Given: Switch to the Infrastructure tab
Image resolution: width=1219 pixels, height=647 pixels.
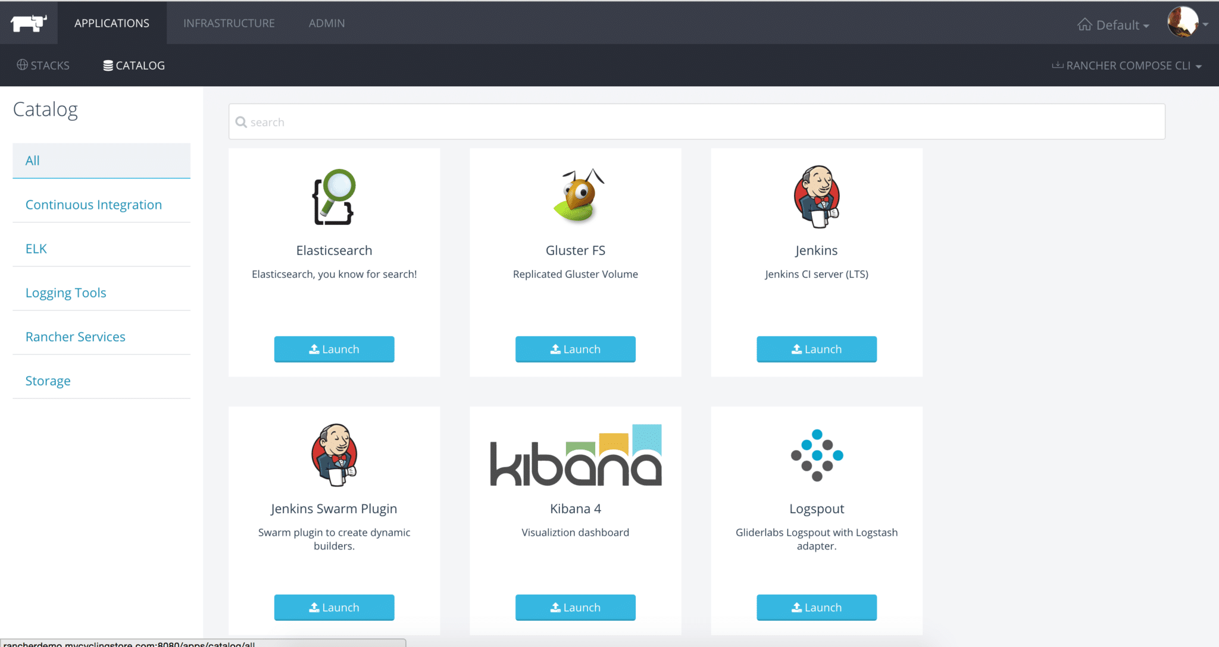Looking at the screenshot, I should 229,23.
